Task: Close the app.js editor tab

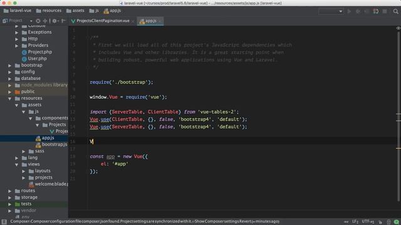Action: coord(160,21)
